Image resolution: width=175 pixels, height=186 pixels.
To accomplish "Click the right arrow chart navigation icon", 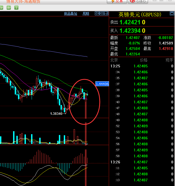I will click(x=101, y=13).
